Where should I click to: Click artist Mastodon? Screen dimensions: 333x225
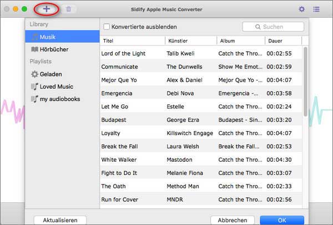click(x=179, y=159)
